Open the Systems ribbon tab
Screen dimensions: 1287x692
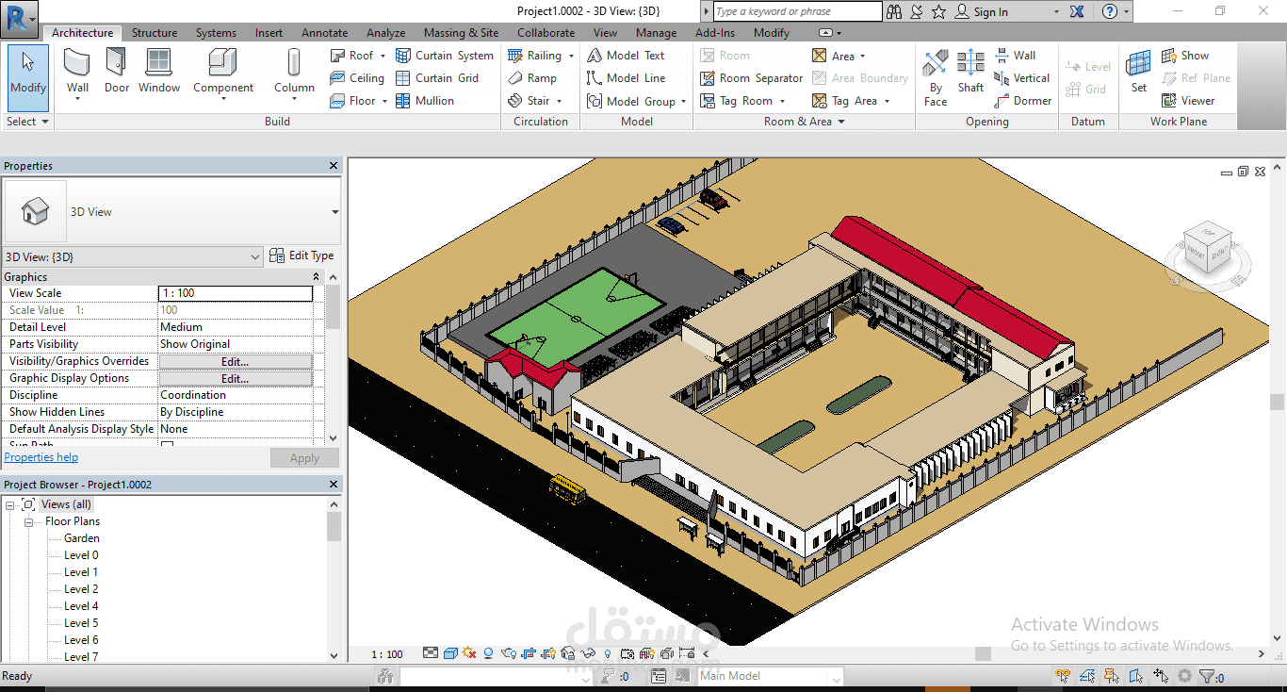click(216, 33)
